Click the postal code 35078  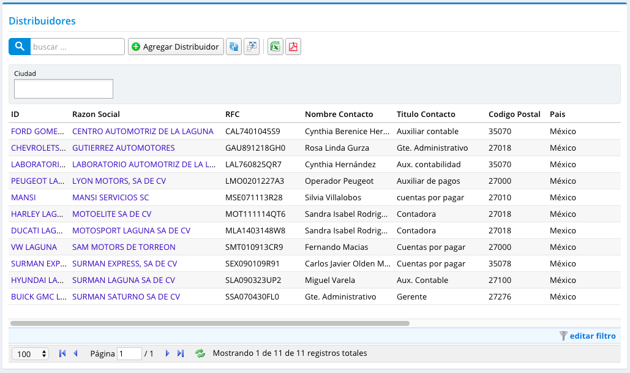(x=500, y=263)
